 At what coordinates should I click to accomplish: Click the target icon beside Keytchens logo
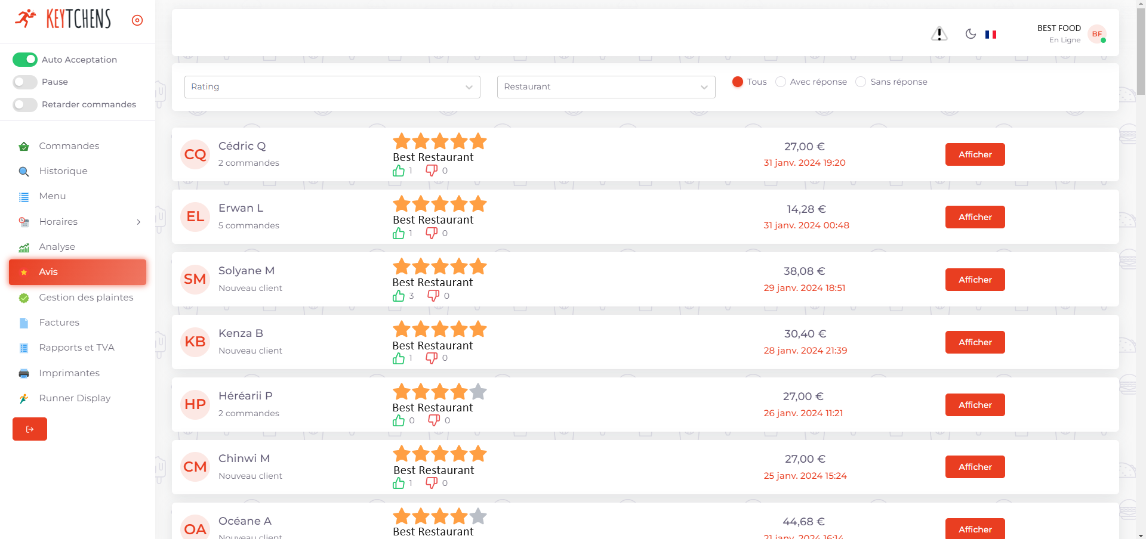coord(137,20)
